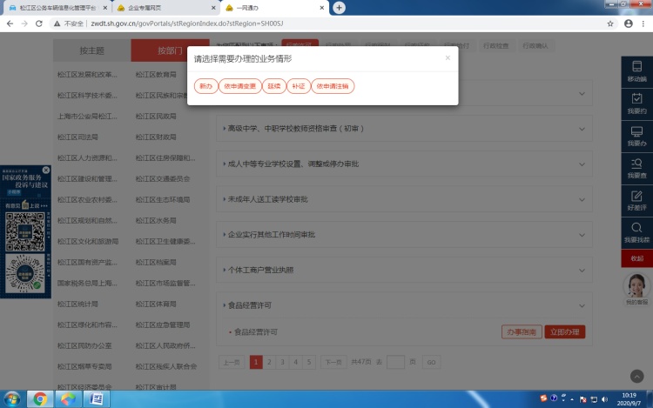The image size is (653, 408).
Task: Select 补证 in the dialog
Action: [x=298, y=86]
